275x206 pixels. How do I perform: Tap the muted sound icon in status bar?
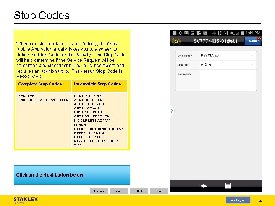pos(226,33)
